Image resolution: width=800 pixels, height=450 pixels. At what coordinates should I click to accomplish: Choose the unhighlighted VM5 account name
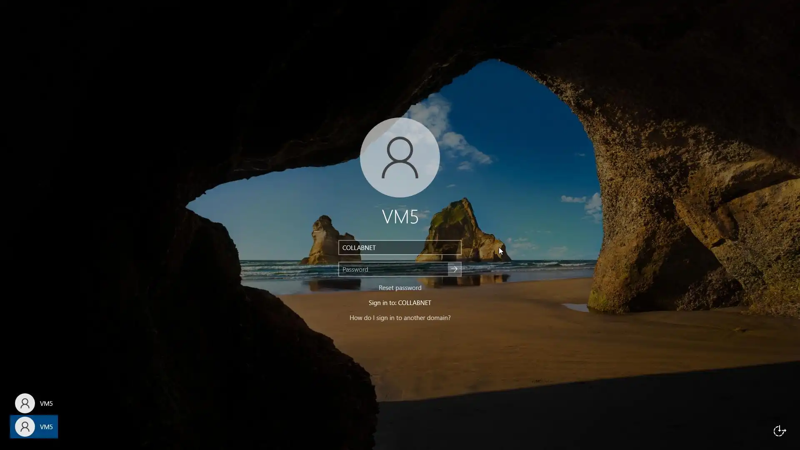click(x=46, y=403)
